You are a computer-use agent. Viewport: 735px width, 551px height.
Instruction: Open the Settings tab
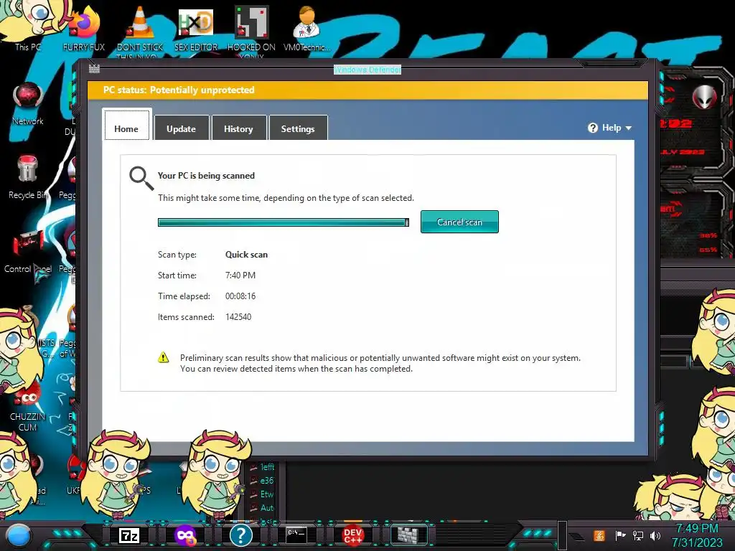(x=298, y=128)
